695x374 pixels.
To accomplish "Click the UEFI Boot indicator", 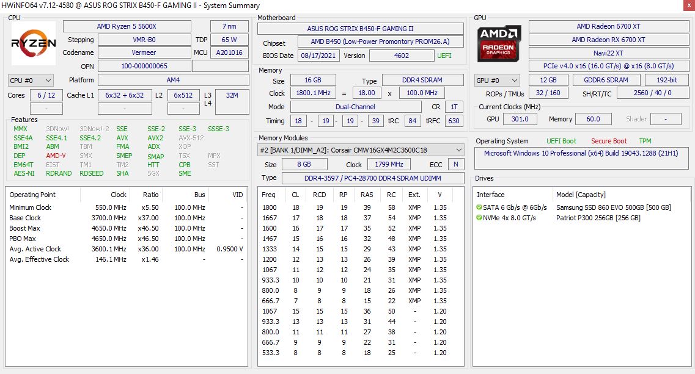I will pyautogui.click(x=561, y=141).
